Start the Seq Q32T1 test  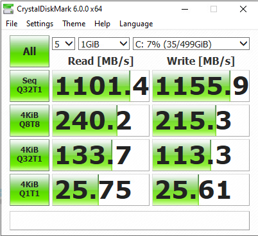click(x=30, y=86)
